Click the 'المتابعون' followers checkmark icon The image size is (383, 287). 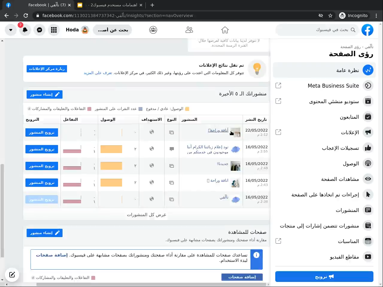tap(368, 117)
